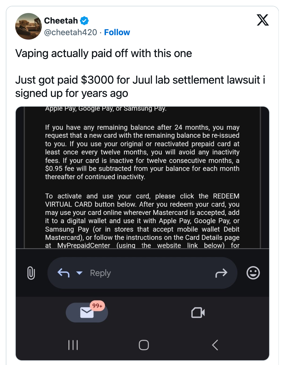Tap the Android recent apps button
This screenshot has height=365, width=286.
tap(73, 345)
